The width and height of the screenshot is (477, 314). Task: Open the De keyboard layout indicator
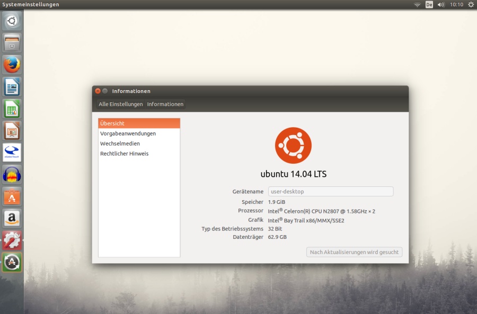(429, 5)
